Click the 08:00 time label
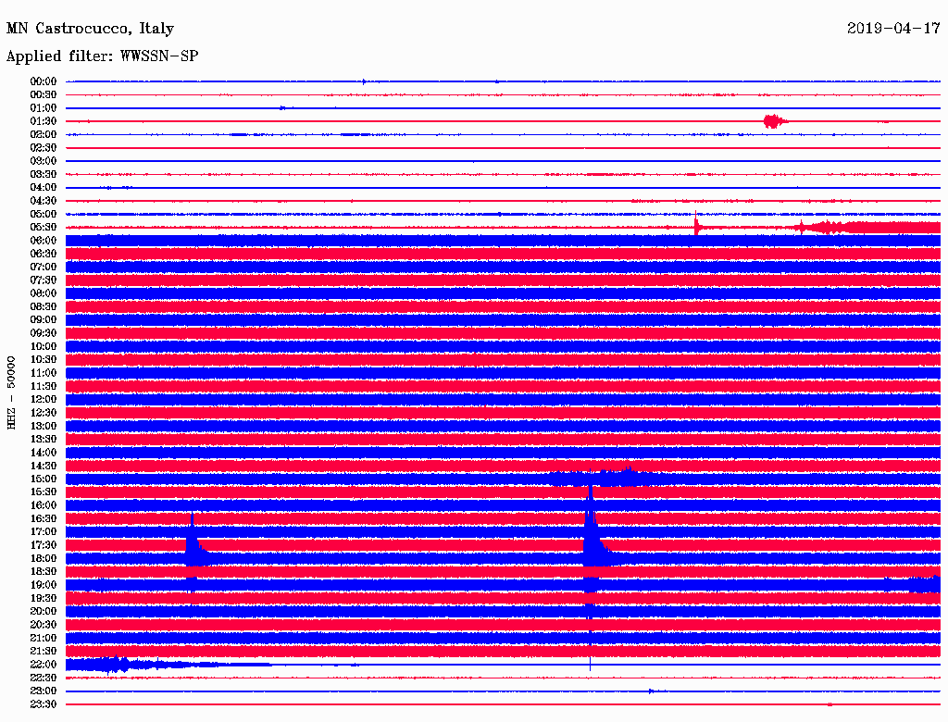Viewport: 948px width, 722px height. click(44, 293)
